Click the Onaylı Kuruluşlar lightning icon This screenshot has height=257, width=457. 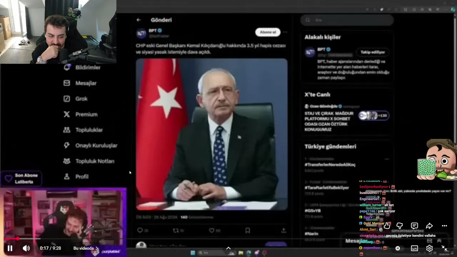point(67,145)
